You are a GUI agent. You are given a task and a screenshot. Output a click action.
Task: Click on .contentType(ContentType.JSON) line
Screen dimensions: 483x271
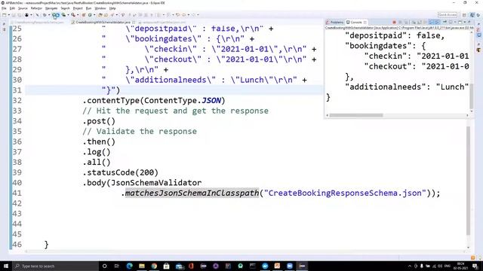(x=154, y=100)
